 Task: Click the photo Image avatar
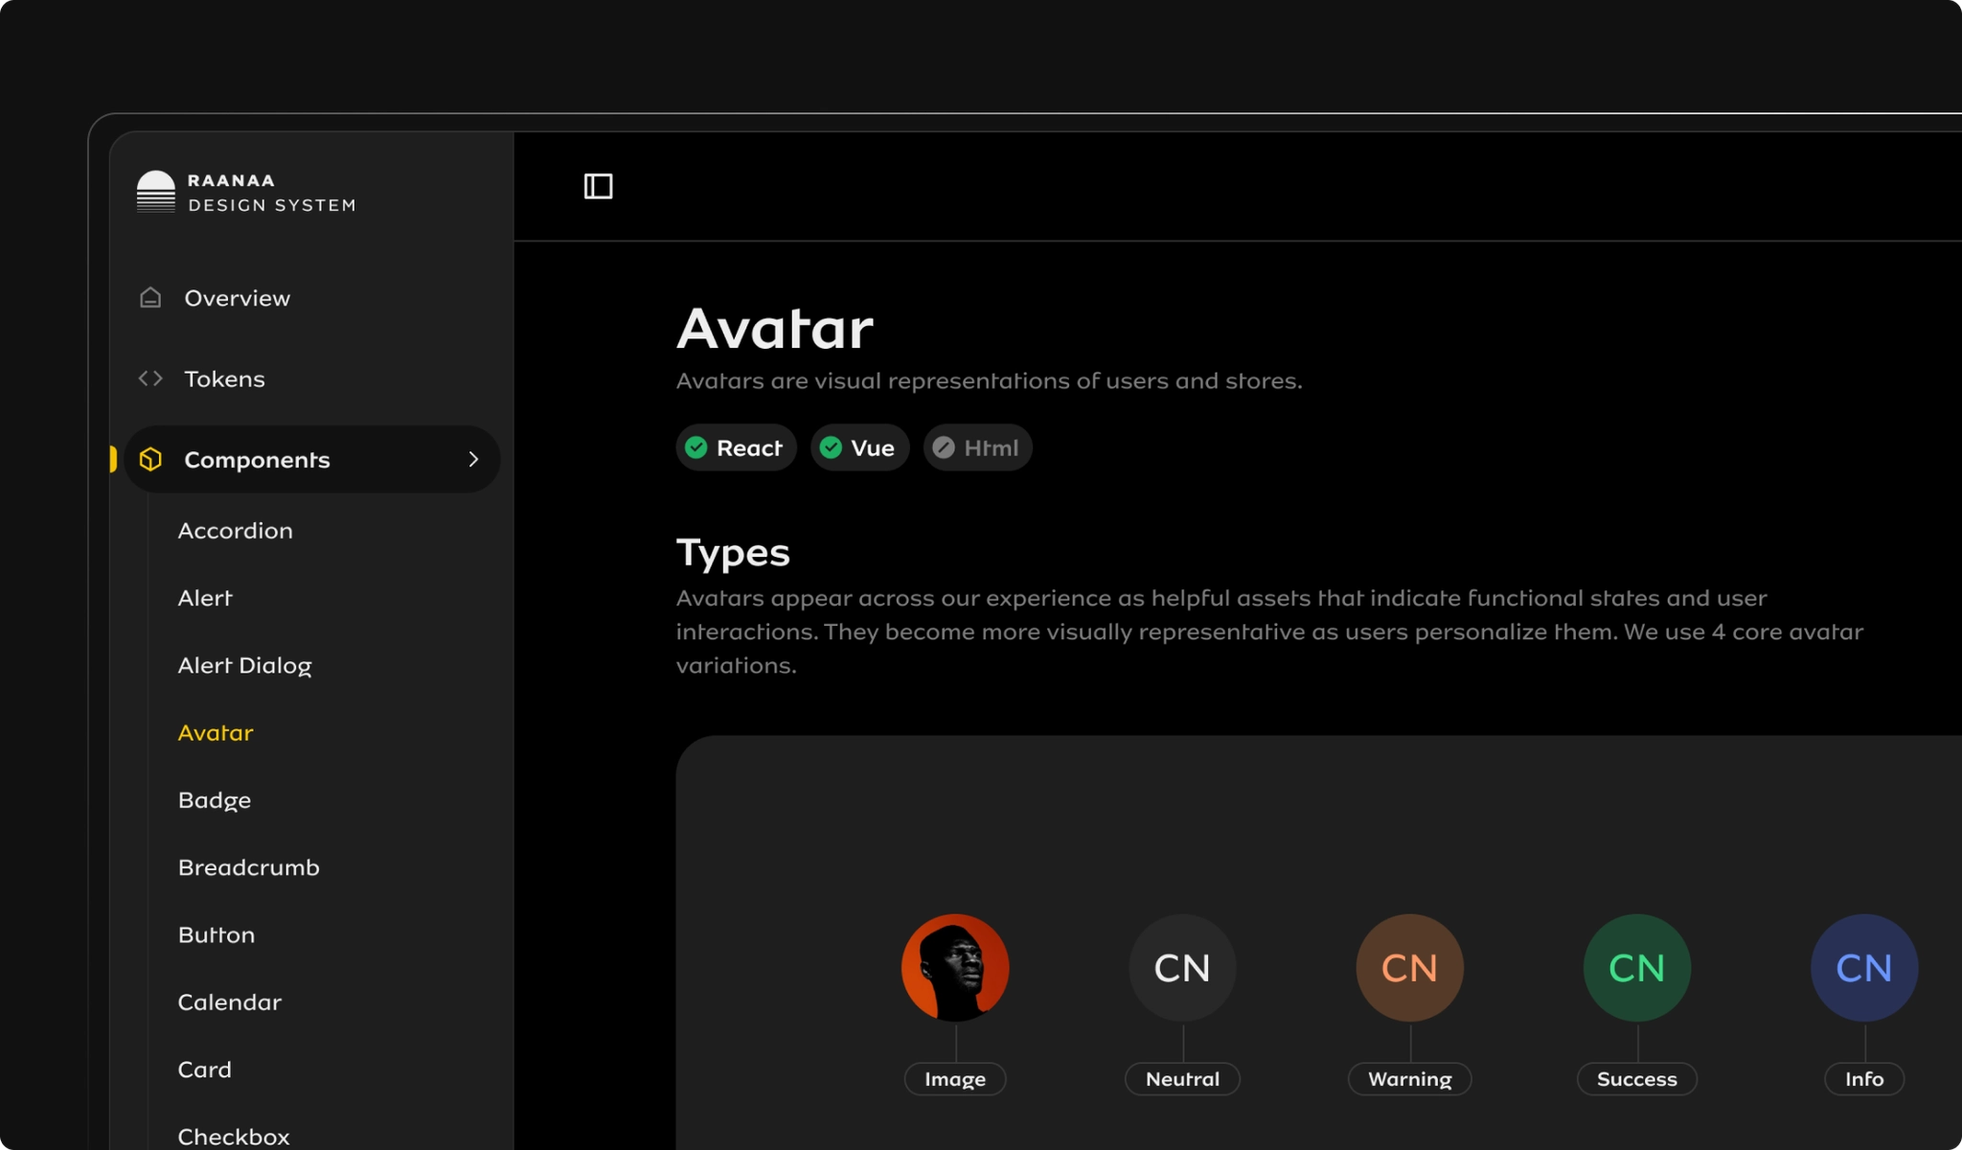point(955,968)
